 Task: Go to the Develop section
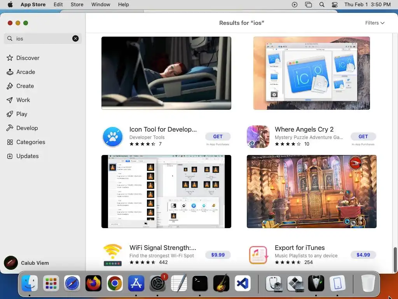[x=22, y=128]
